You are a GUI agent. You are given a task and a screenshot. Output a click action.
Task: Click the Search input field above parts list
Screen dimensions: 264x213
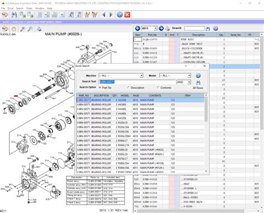click(194, 28)
